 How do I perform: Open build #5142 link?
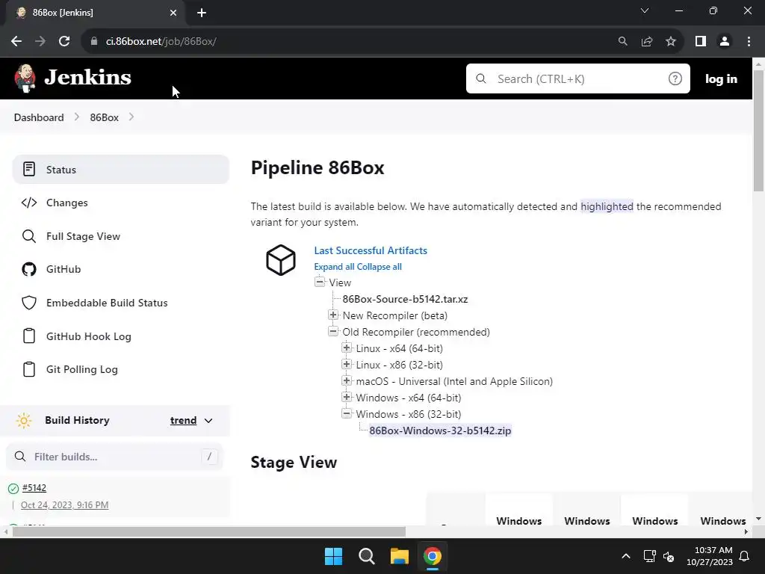click(34, 487)
